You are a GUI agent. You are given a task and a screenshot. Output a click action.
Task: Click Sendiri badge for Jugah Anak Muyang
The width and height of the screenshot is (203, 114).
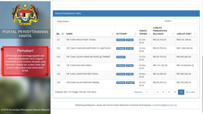121,57
